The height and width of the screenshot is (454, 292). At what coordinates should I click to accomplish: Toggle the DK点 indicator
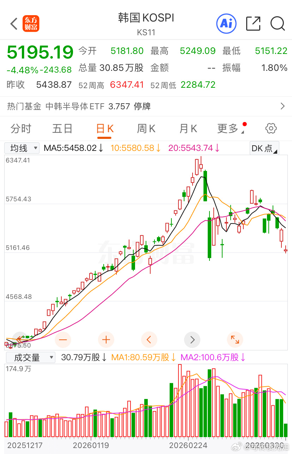[x=264, y=148]
